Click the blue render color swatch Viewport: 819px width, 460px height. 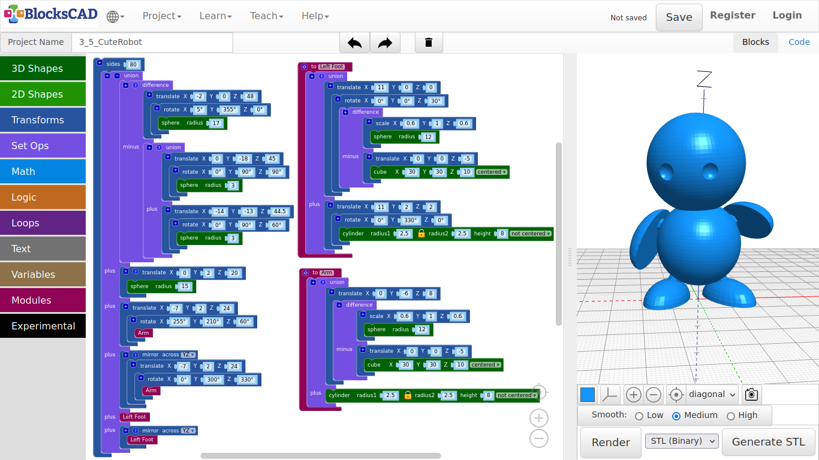coord(588,395)
